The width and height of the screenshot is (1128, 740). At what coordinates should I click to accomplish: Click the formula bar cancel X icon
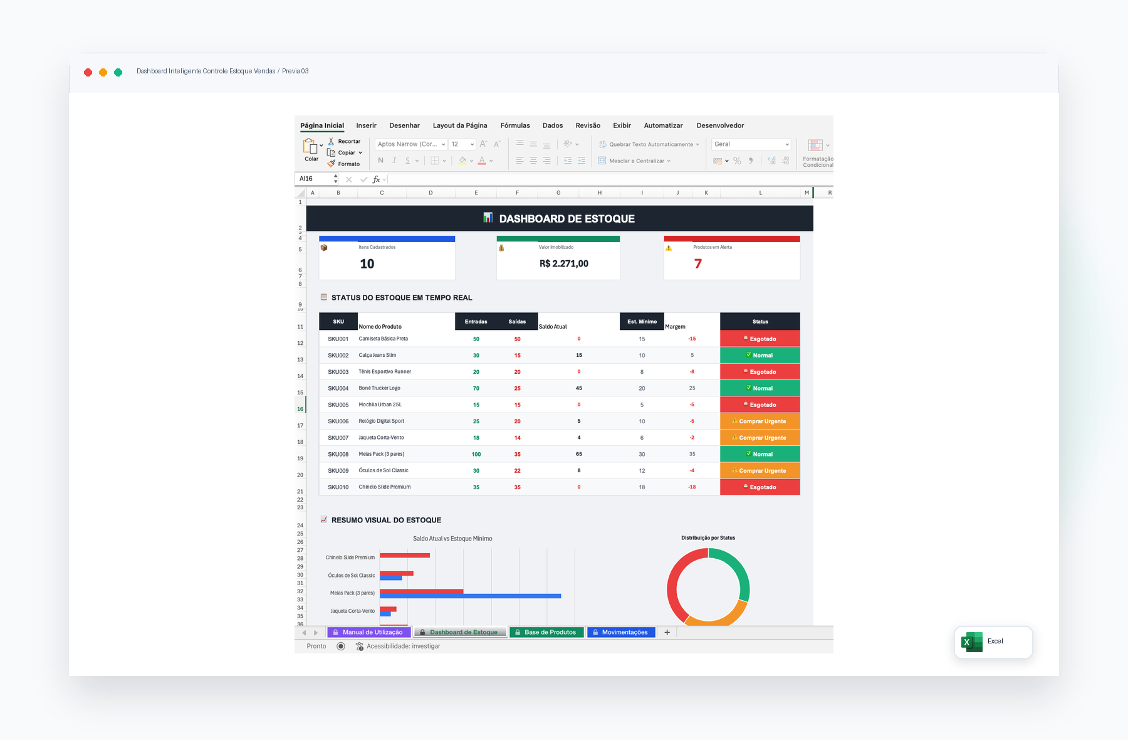348,179
